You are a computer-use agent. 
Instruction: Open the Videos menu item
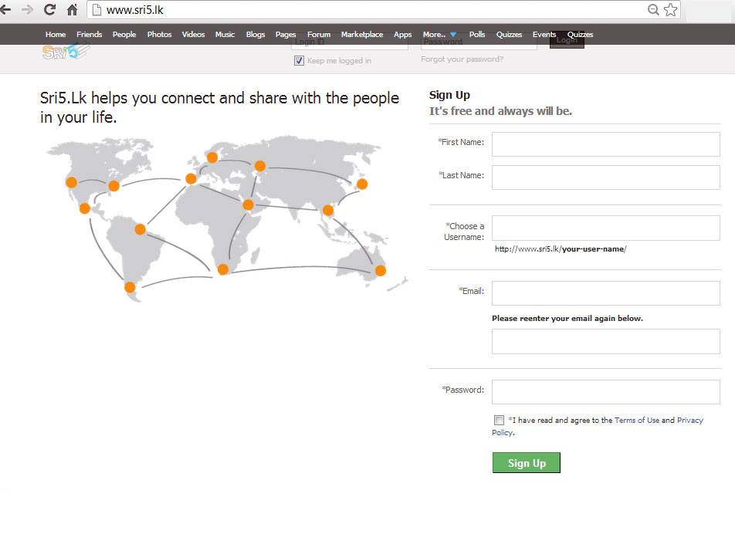tap(193, 34)
